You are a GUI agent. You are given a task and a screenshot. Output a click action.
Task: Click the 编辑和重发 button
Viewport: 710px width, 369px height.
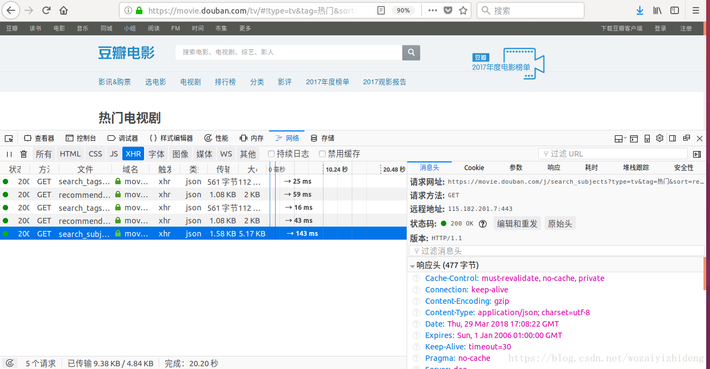[517, 223]
